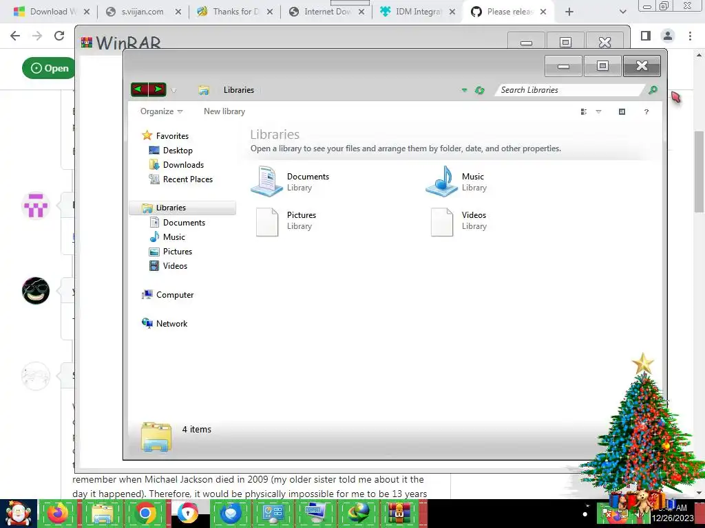Open File Explorer from the taskbar
Image resolution: width=705 pixels, height=528 pixels.
(102, 513)
